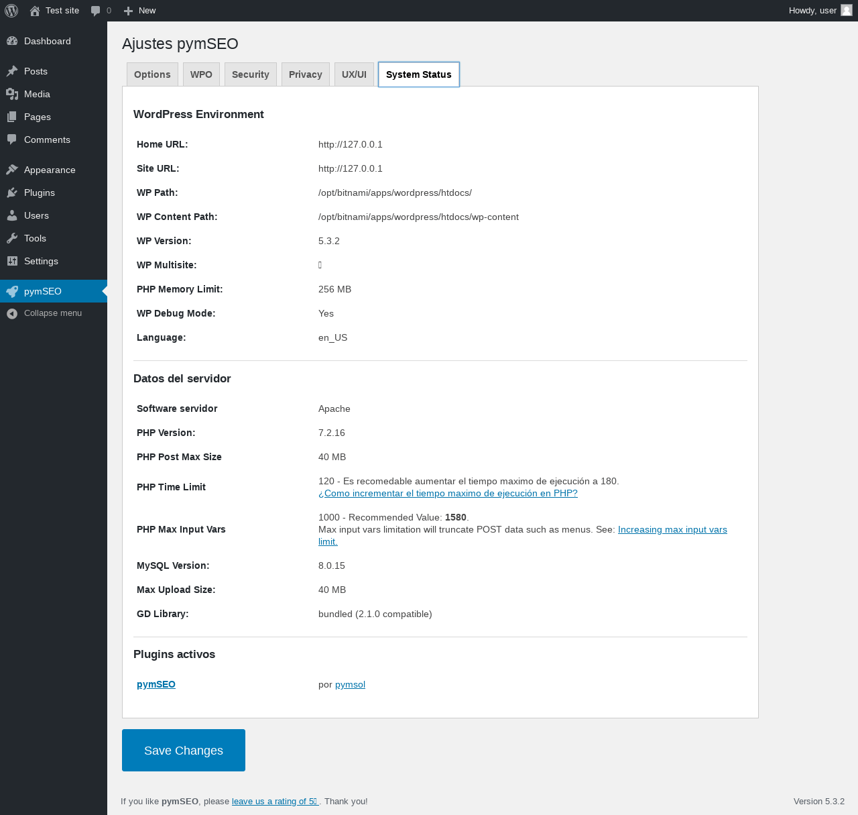Click the Plugins activos heading
858x815 pixels.
click(x=174, y=654)
